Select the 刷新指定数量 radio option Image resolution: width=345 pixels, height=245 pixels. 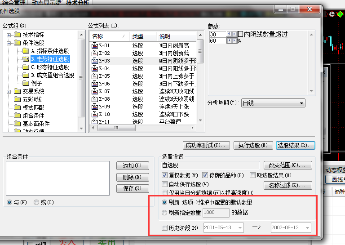click(164, 213)
